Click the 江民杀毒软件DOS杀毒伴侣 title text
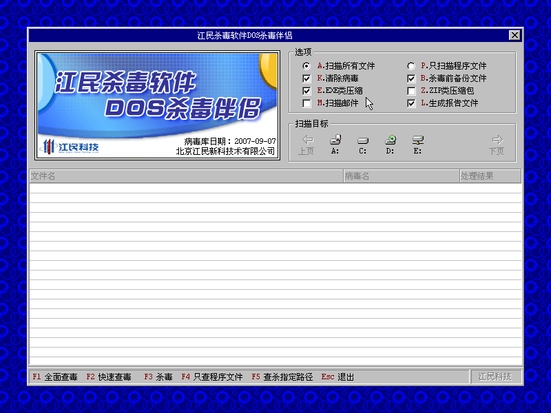551x413 pixels. pos(245,36)
